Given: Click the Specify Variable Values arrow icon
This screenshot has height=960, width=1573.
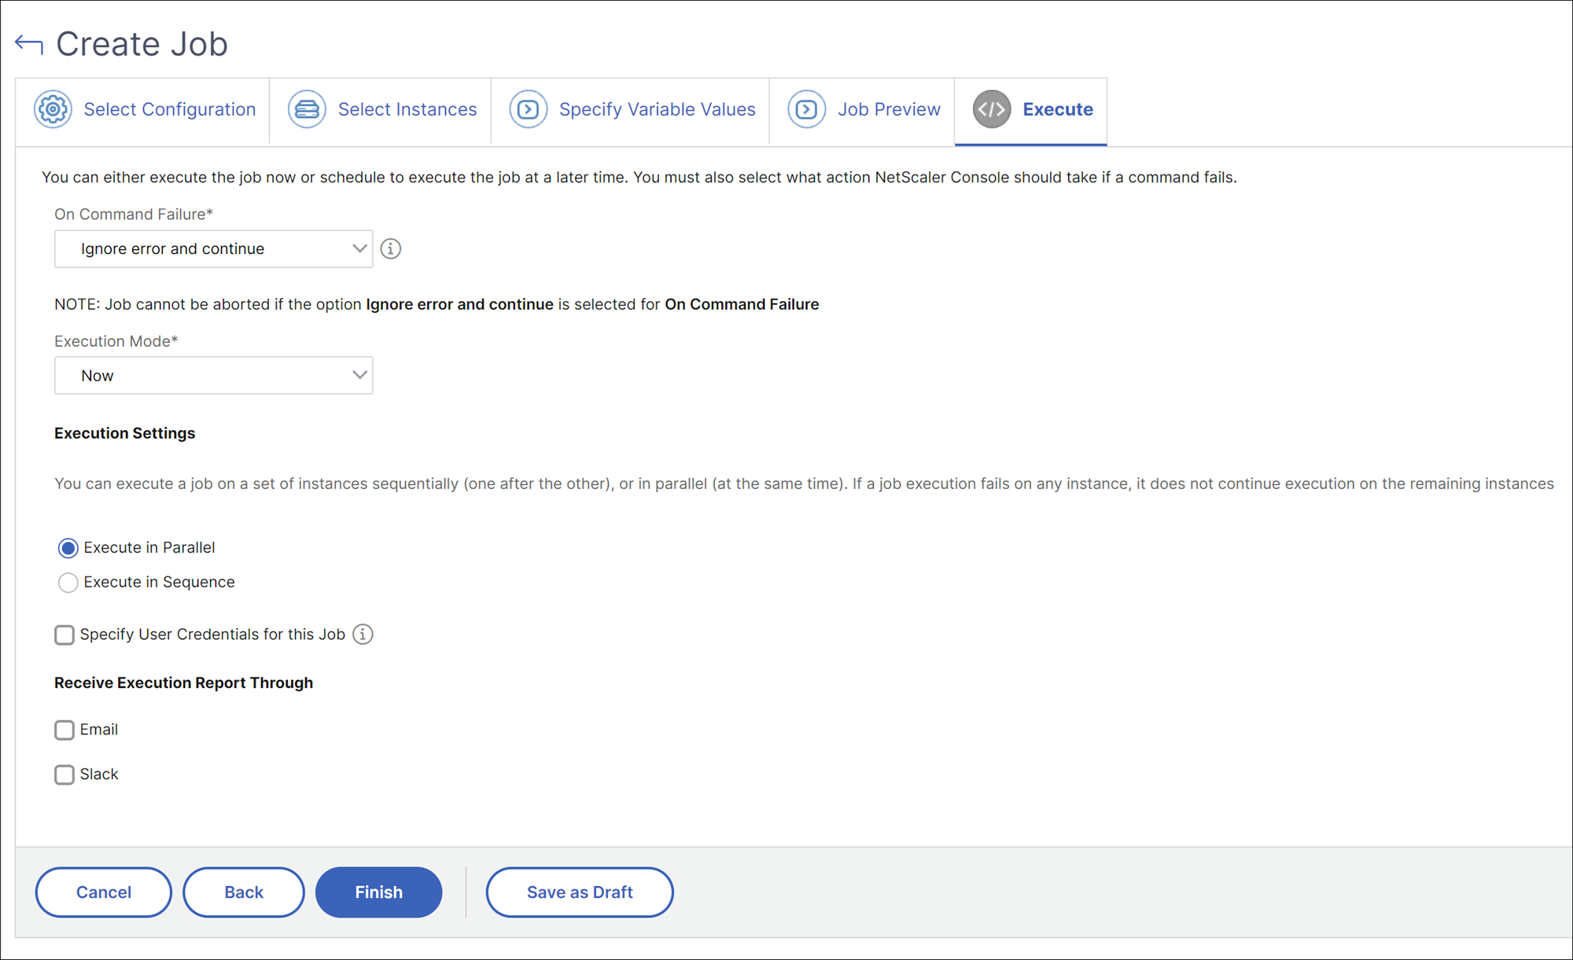Looking at the screenshot, I should click(529, 109).
